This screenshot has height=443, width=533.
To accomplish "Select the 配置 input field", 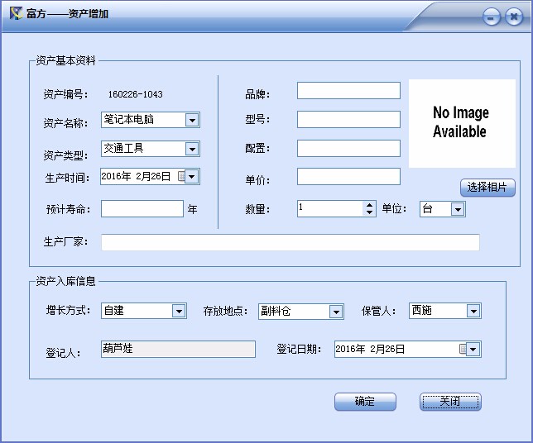I will click(348, 149).
